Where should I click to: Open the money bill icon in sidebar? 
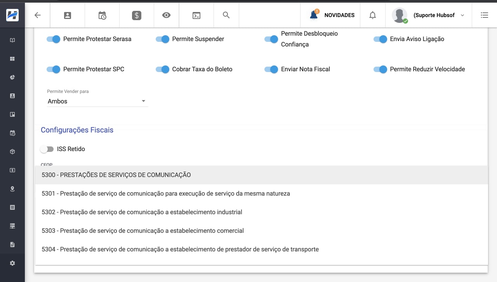pyautogui.click(x=12, y=170)
